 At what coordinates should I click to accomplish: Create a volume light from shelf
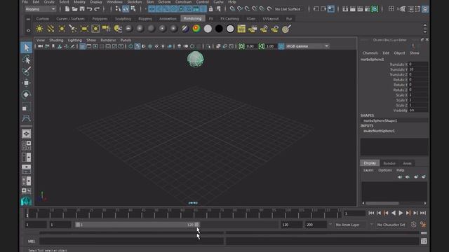pyautogui.click(x=95, y=29)
